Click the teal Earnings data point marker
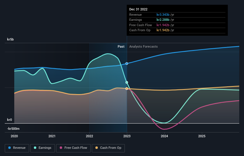This screenshot has height=156, width=244. (127, 82)
